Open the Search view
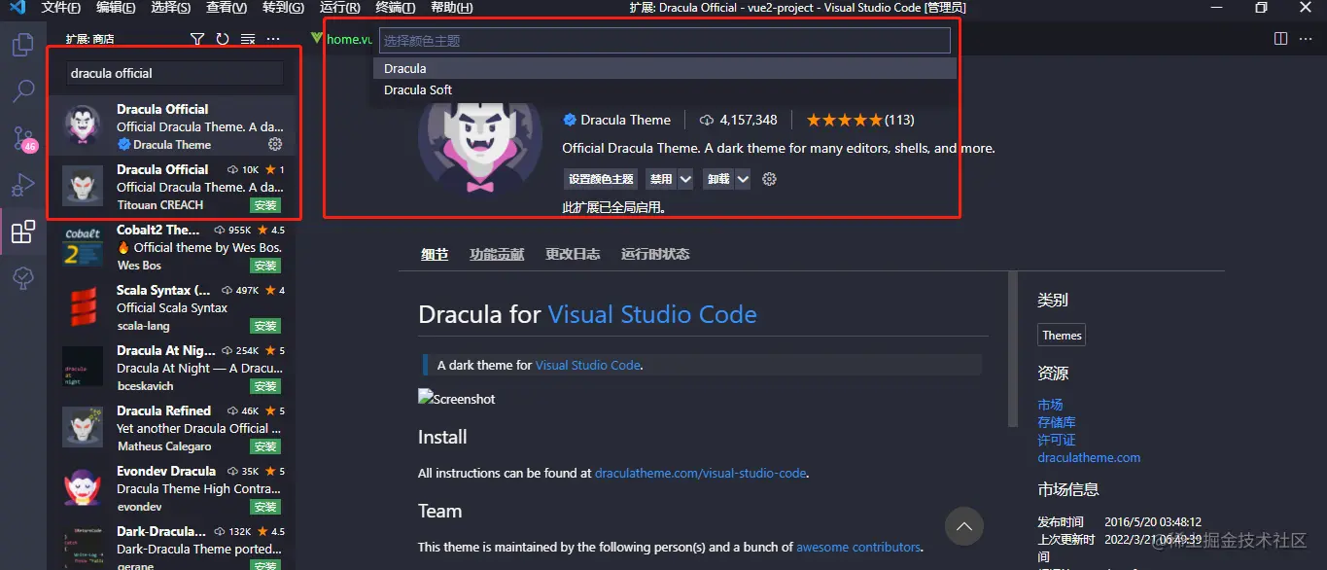 [x=23, y=90]
